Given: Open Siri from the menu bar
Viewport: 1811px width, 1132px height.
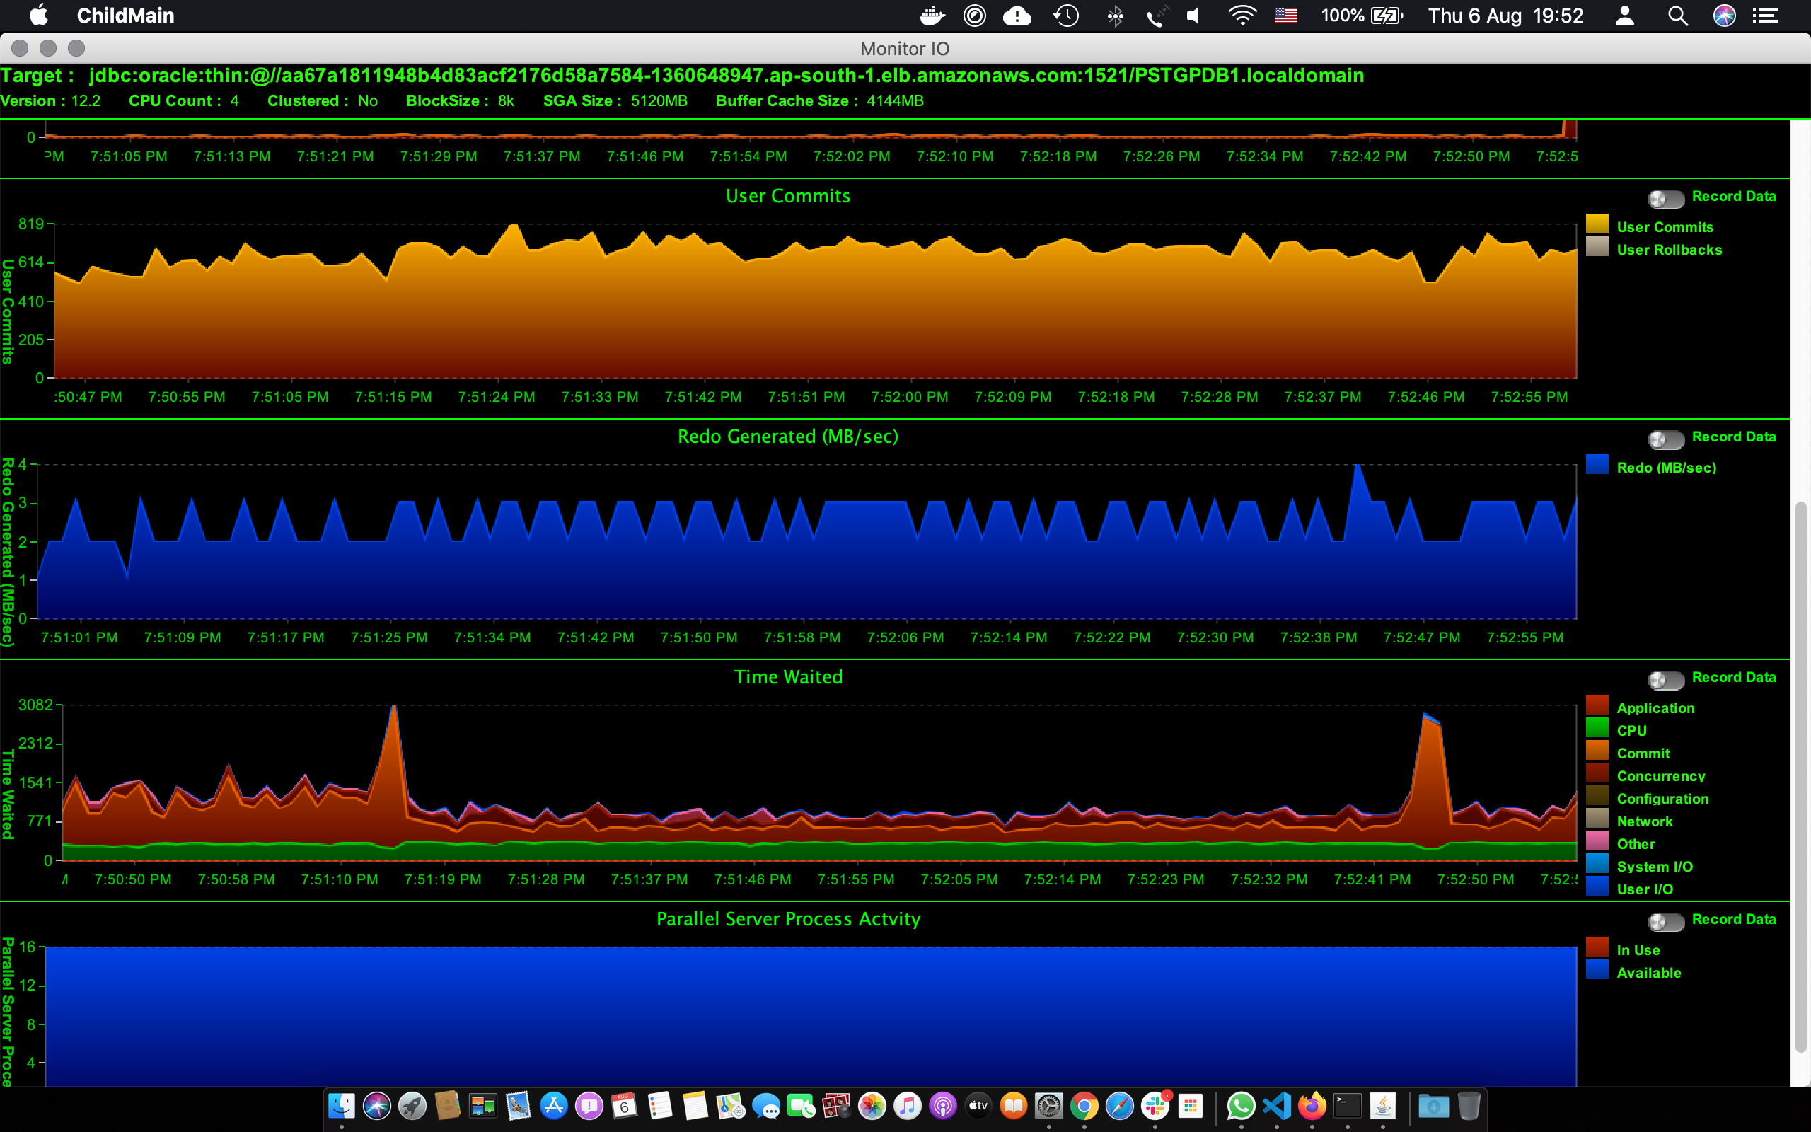Looking at the screenshot, I should coord(1724,16).
